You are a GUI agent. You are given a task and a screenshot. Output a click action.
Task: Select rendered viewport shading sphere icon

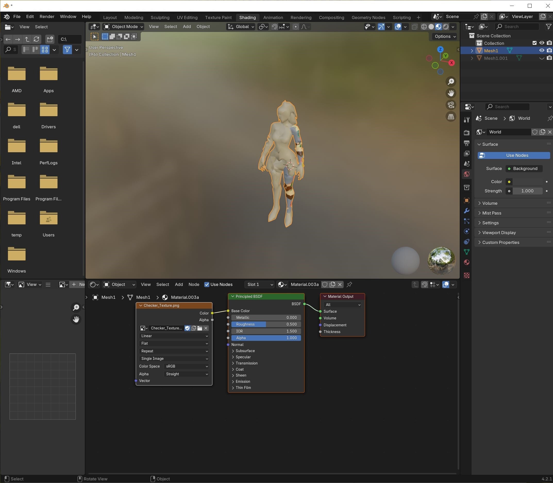tap(446, 27)
